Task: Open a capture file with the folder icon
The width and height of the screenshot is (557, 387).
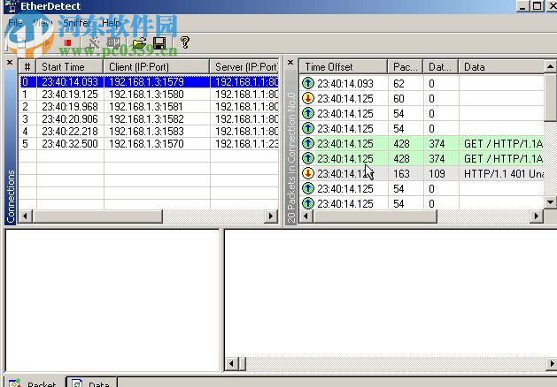Action: (x=139, y=43)
